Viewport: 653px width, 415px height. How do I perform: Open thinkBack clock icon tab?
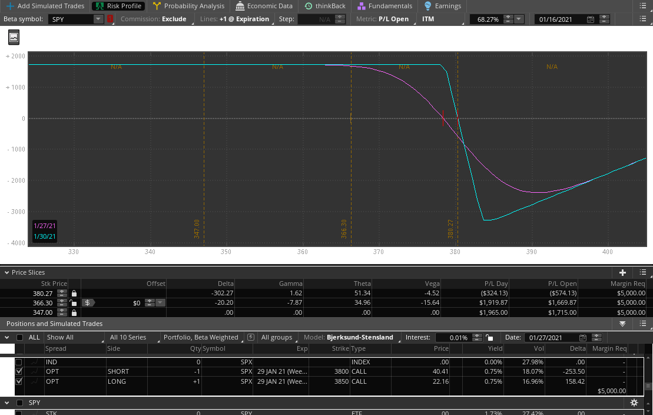(x=309, y=6)
